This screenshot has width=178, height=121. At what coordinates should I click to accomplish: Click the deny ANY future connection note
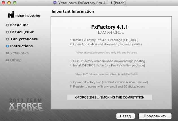tap(107, 74)
